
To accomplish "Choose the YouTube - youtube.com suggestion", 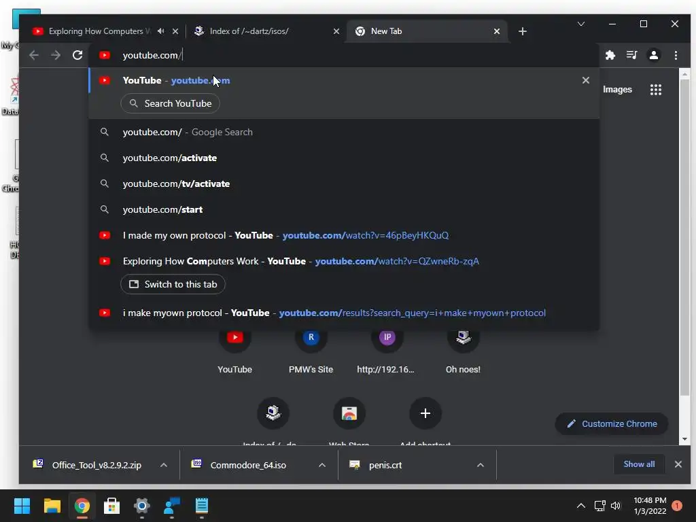I will point(344,80).
